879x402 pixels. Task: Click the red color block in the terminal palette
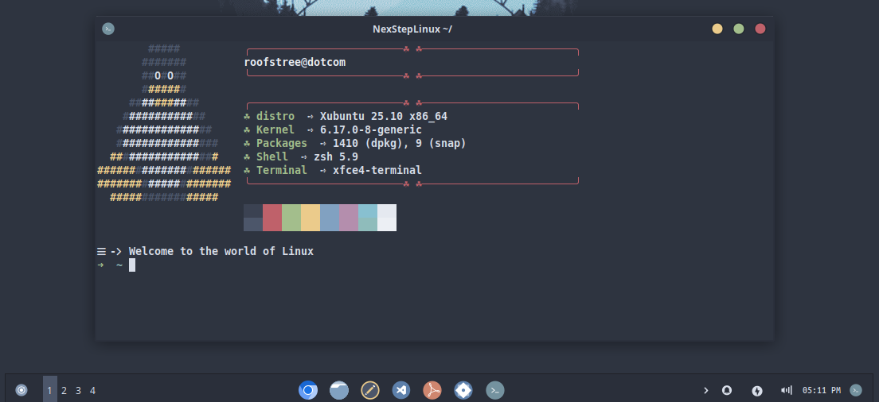point(272,218)
